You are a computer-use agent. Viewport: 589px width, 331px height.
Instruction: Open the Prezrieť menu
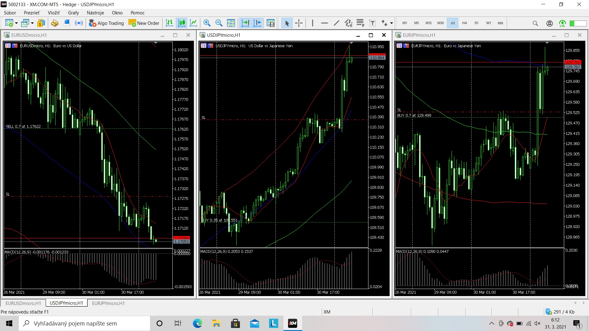[x=32, y=13]
